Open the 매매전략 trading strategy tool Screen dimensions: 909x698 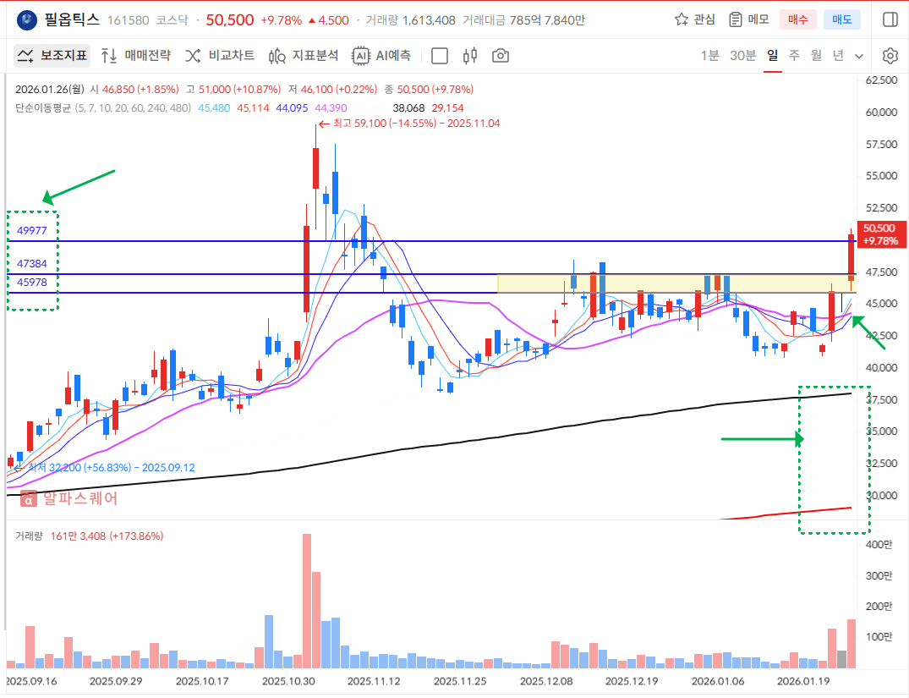pos(135,56)
